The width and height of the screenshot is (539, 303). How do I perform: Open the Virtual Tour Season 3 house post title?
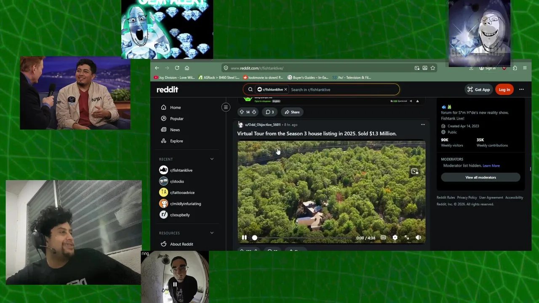pyautogui.click(x=317, y=133)
